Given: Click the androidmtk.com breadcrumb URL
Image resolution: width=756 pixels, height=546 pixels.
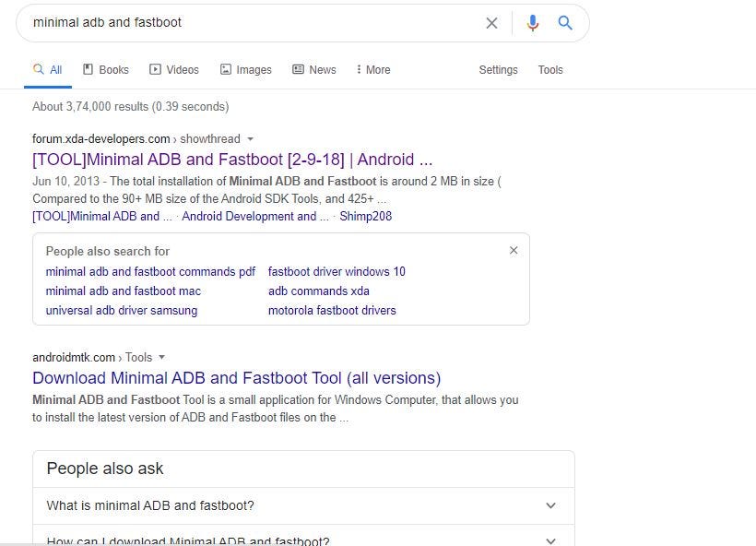Looking at the screenshot, I should (74, 358).
